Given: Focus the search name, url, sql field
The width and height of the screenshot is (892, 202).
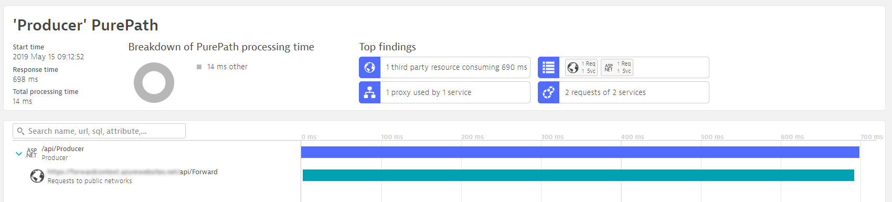Looking at the screenshot, I should [99, 131].
